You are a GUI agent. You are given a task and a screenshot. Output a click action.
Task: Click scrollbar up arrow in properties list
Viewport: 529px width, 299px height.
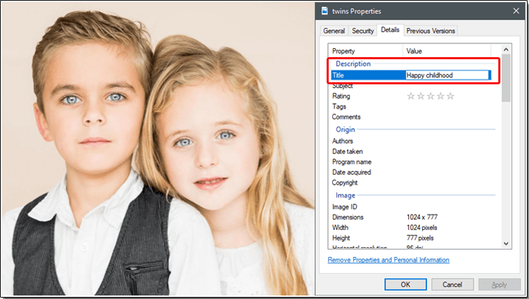tap(506, 49)
